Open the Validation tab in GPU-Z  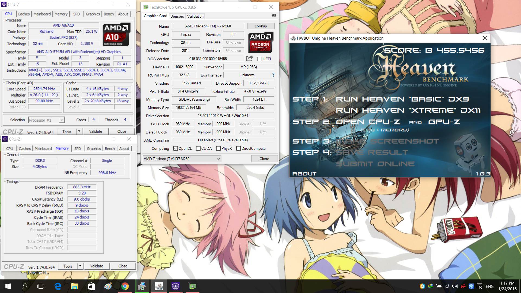point(195,16)
